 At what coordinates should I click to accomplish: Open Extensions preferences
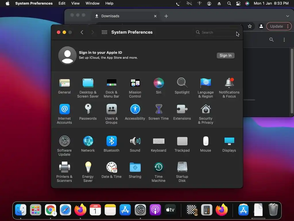pos(182,112)
